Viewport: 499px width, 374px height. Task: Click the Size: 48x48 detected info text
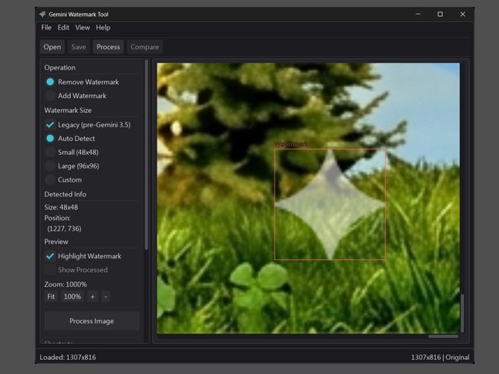click(61, 207)
